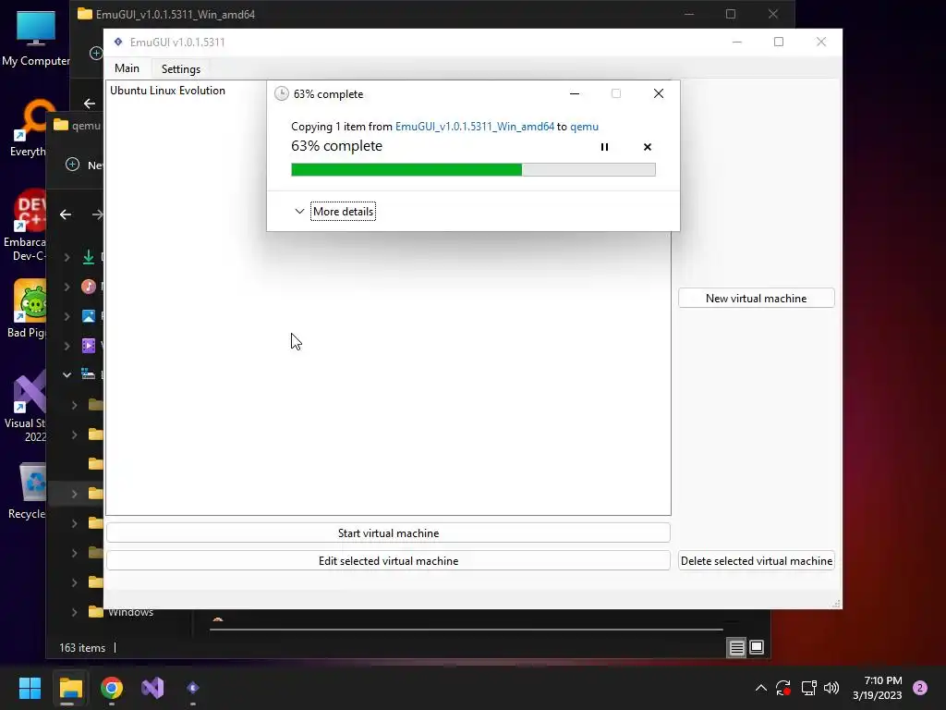The width and height of the screenshot is (946, 710).
Task: Expand More details in copy dialog
Action: pos(343,212)
